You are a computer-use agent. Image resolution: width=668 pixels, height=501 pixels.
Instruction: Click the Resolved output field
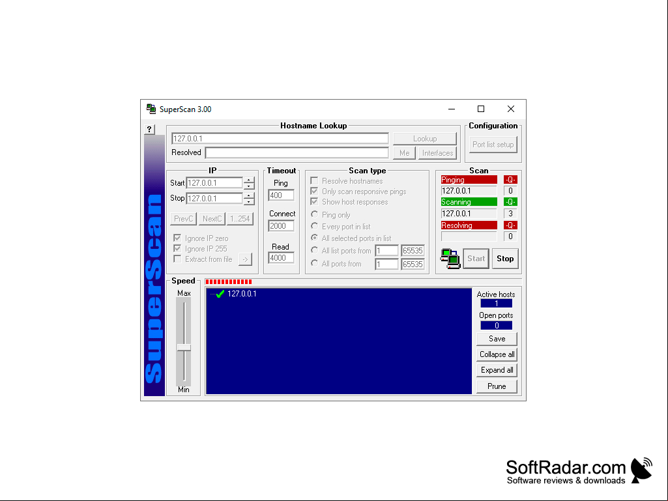pos(297,153)
